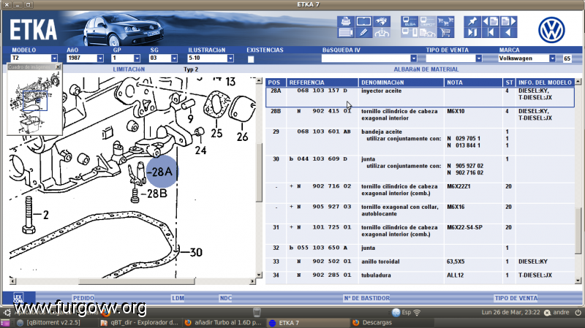Click the trash icon on the panel
This screenshot has width=585, height=328.
pos(257,313)
